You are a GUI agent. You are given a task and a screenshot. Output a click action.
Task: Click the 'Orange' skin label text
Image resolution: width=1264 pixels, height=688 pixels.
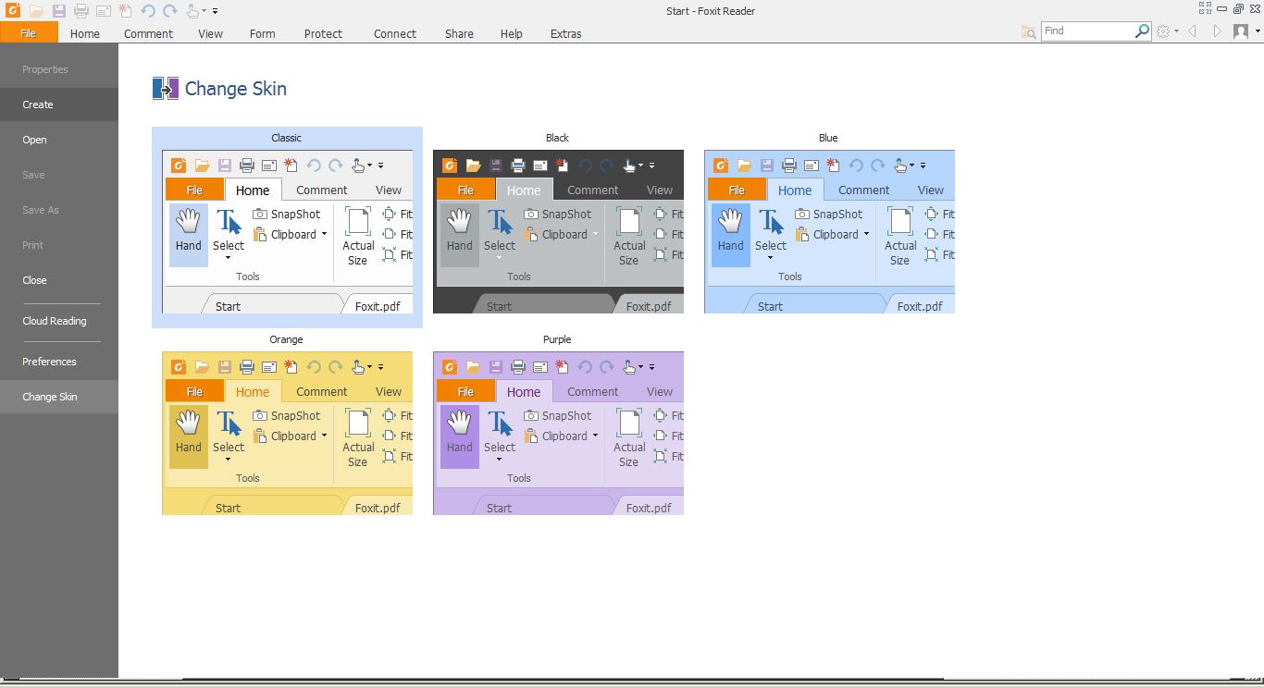click(x=287, y=339)
